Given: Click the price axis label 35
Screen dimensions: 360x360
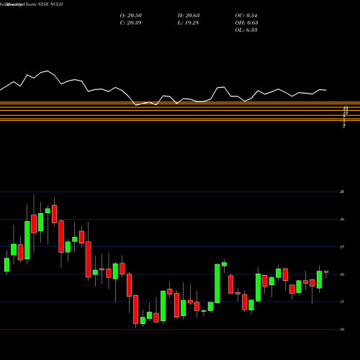Looking at the screenshot, I should coord(342,192).
